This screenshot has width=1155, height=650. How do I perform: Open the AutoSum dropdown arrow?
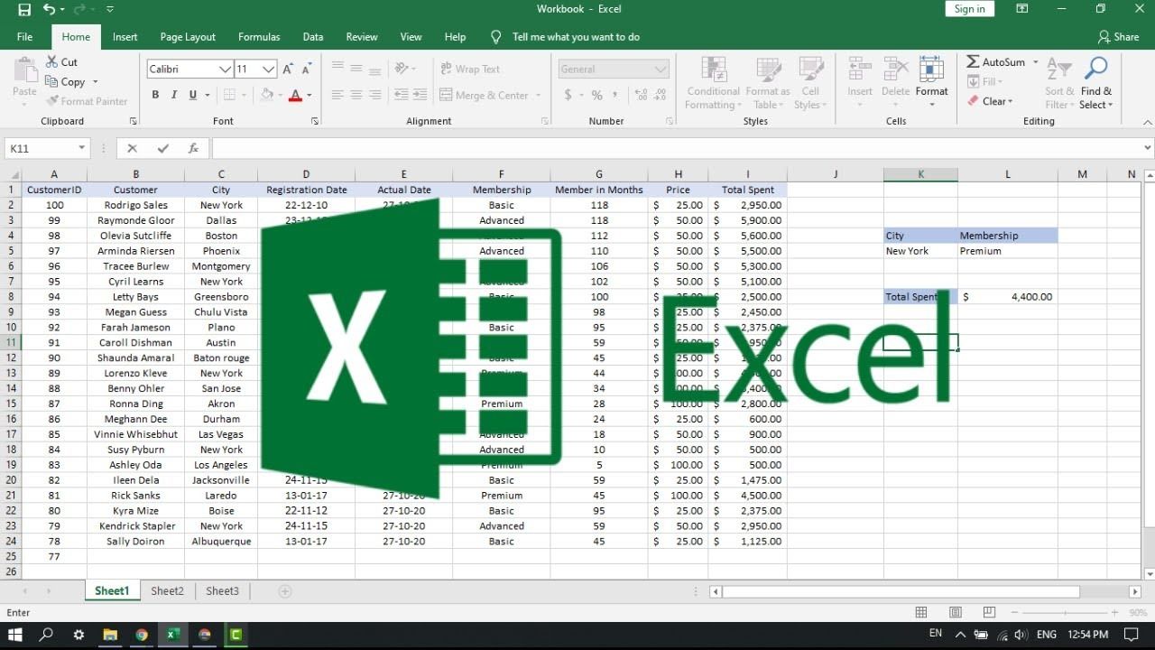pyautogui.click(x=1036, y=62)
